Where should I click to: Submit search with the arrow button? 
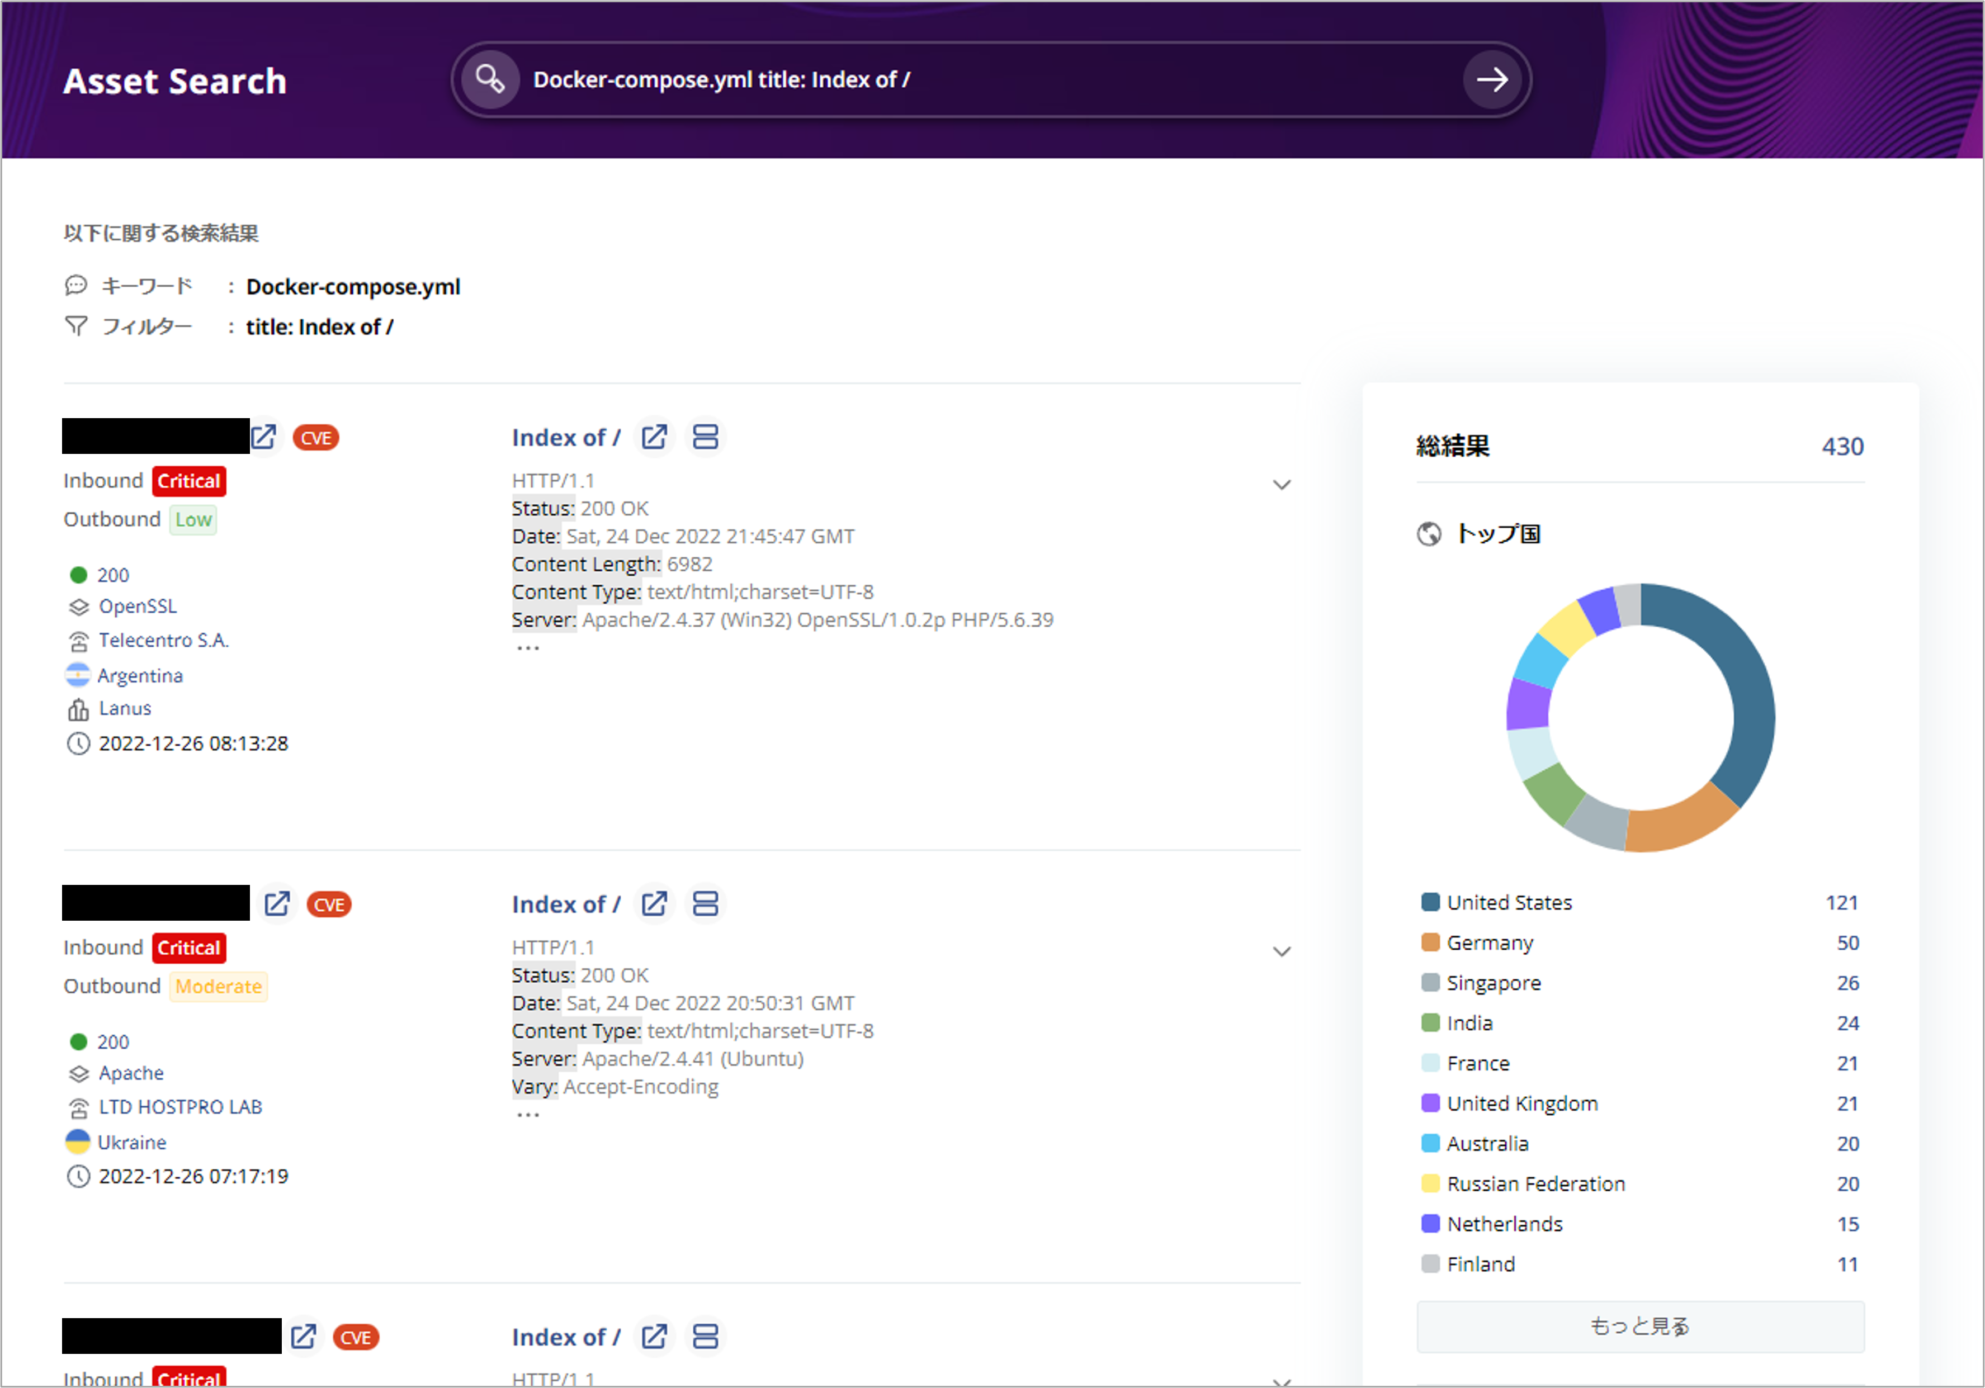pos(1491,79)
